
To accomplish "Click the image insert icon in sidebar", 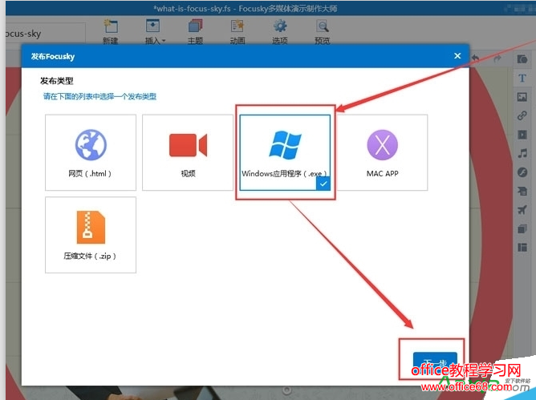I will [522, 97].
